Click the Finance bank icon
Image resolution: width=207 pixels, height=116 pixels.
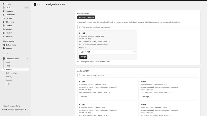(x=4, y=33)
